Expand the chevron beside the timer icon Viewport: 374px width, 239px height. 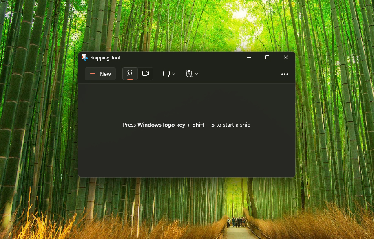pos(196,74)
